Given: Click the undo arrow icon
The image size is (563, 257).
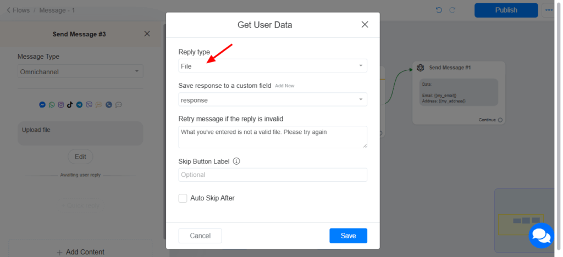Looking at the screenshot, I should pos(439,10).
